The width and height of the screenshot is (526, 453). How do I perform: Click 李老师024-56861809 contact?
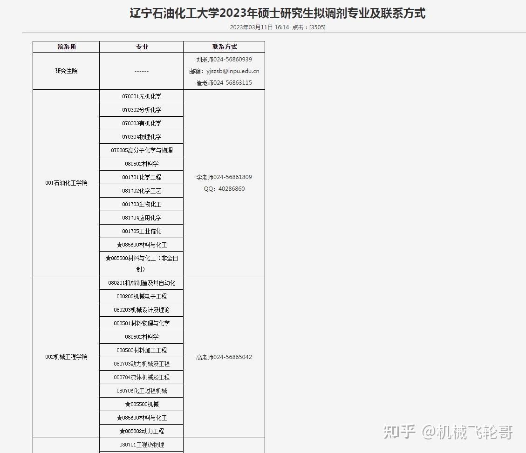(224, 177)
